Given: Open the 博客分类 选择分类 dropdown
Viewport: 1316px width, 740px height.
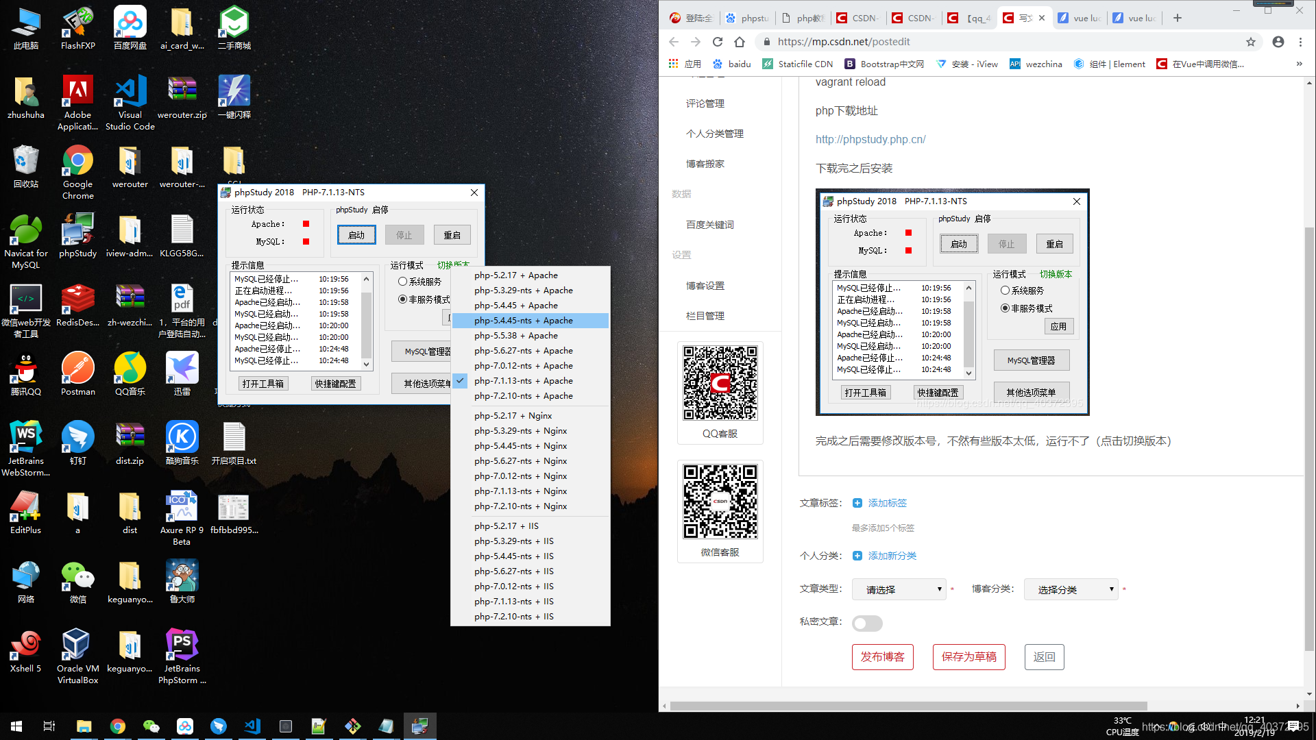Looking at the screenshot, I should [1071, 589].
